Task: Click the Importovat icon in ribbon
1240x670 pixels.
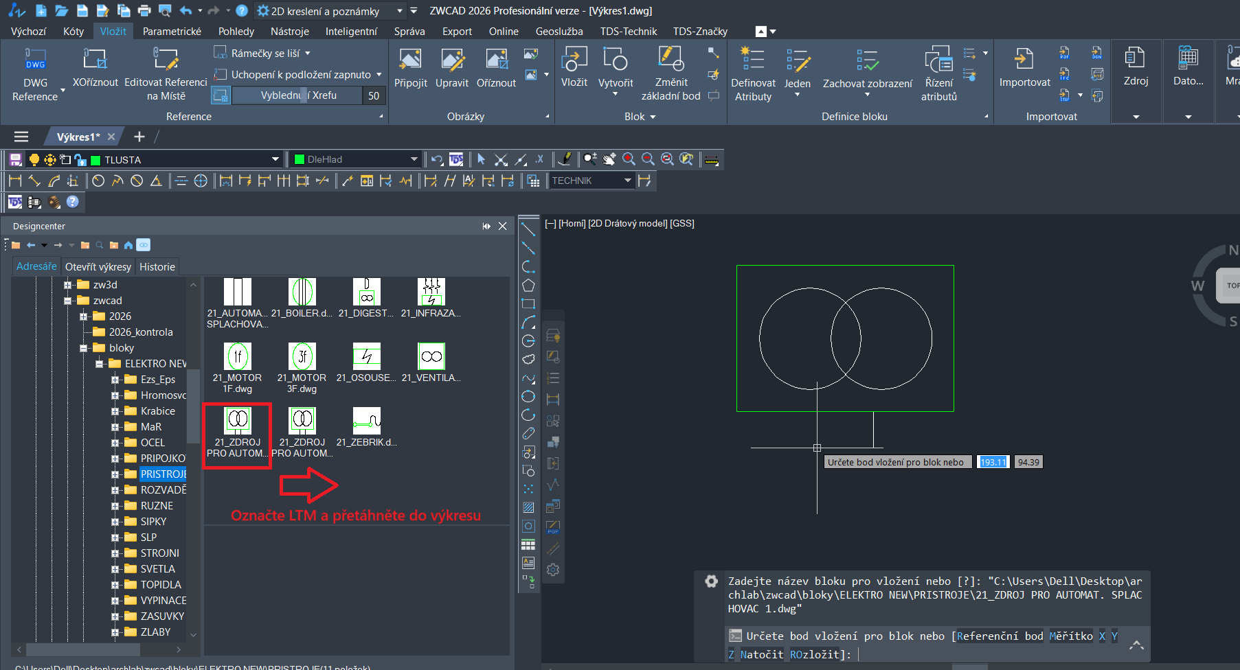Action: pyautogui.click(x=1024, y=60)
